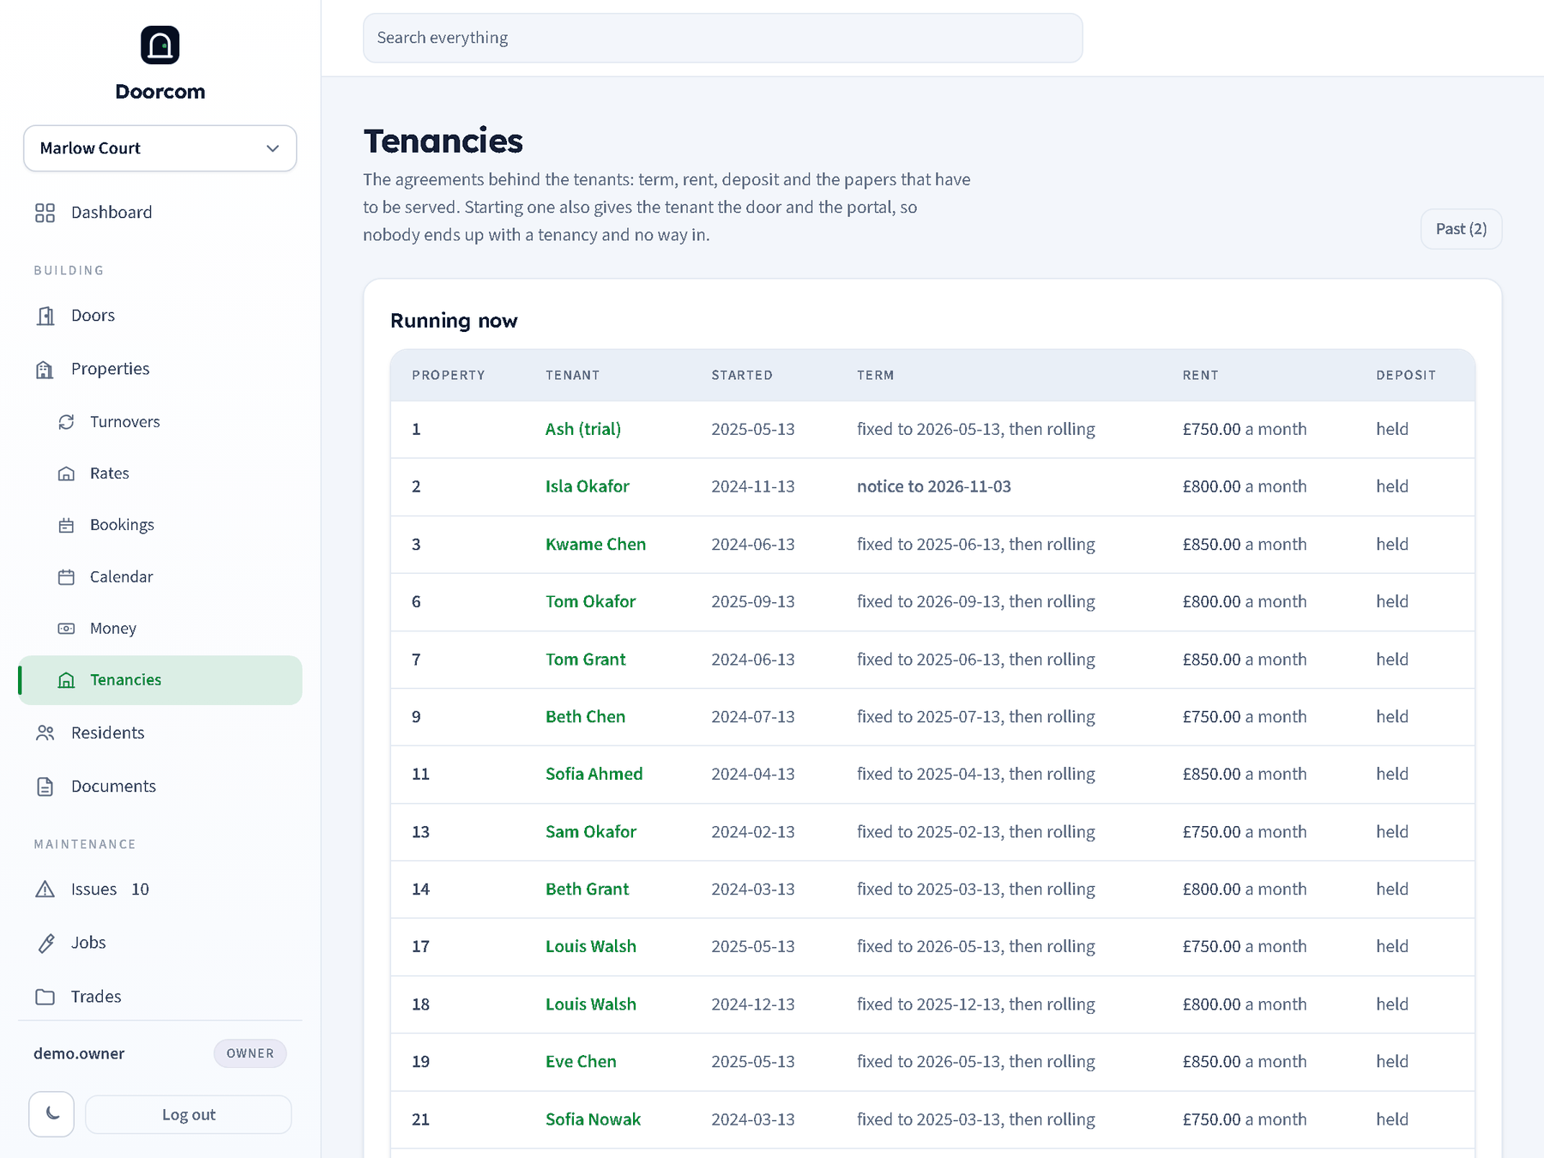
Task: Click the RENT column header
Action: (x=1201, y=375)
